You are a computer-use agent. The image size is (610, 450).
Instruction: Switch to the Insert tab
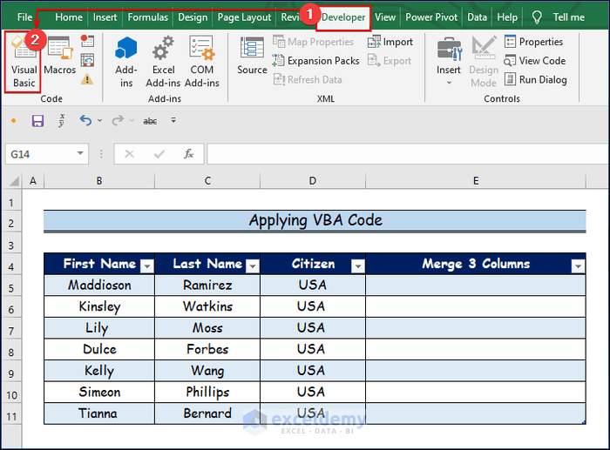105,17
